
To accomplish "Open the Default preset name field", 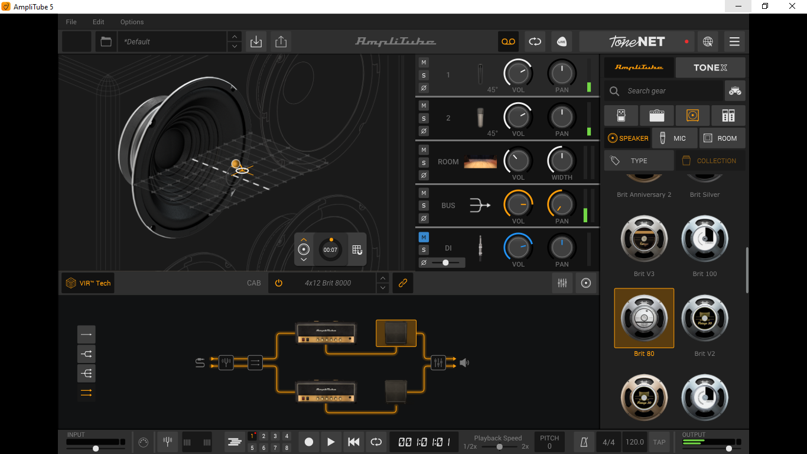I will 173,41.
